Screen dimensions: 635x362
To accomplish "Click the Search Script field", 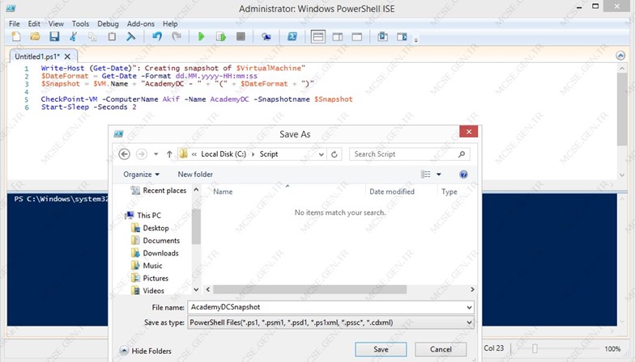I will click(410, 154).
